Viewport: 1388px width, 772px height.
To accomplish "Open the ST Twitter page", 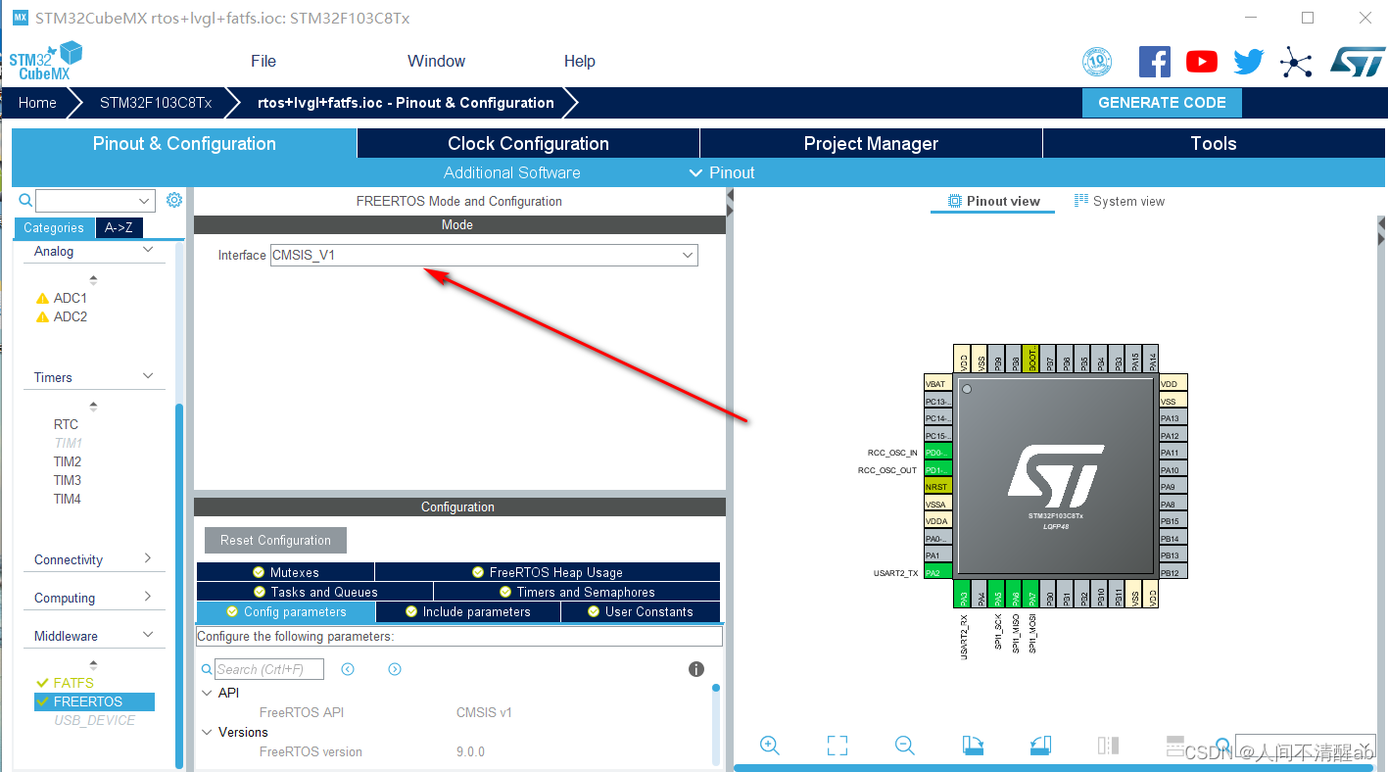I will pos(1248,61).
